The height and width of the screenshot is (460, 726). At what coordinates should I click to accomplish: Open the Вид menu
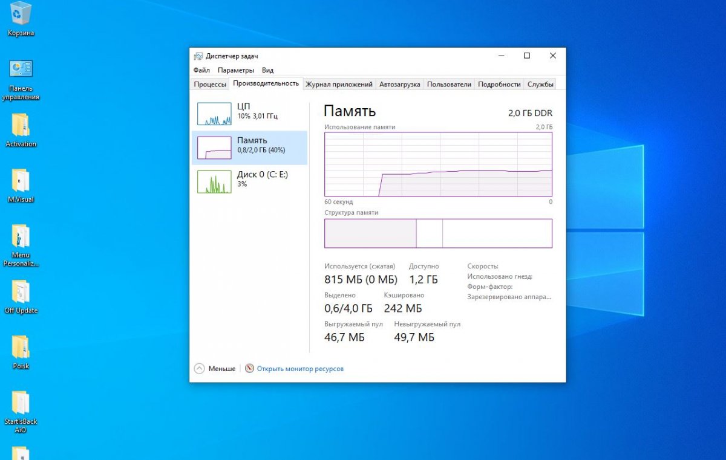click(x=267, y=70)
